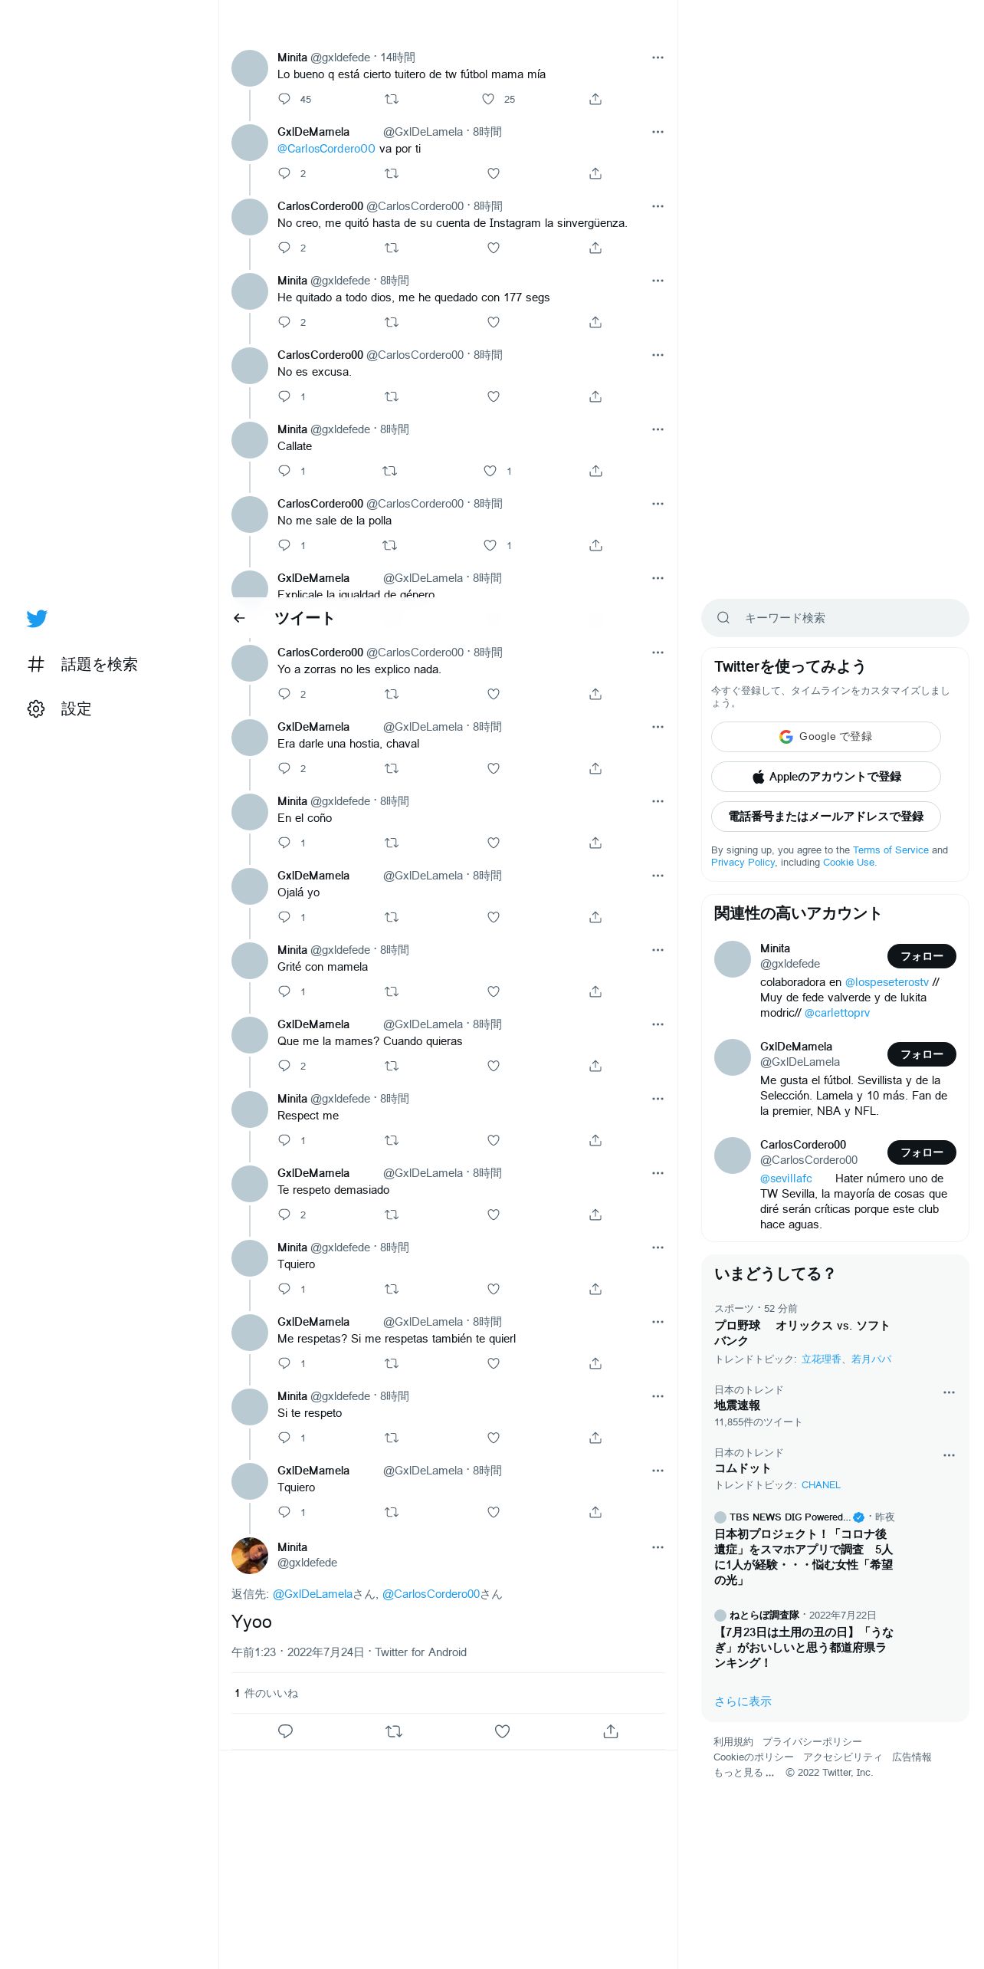The height and width of the screenshot is (1969, 984).
Task: Retweet the 'No es excusa.' tweet
Action: [x=392, y=396]
